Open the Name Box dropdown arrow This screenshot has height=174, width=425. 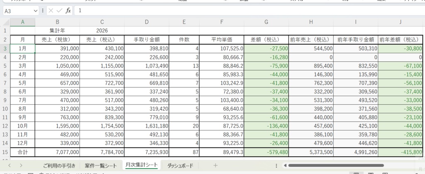tap(36, 11)
